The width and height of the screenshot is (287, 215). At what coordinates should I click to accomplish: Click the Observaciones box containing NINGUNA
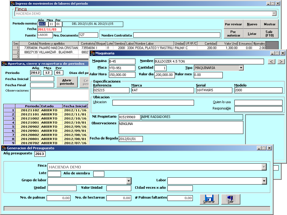tap(181, 128)
